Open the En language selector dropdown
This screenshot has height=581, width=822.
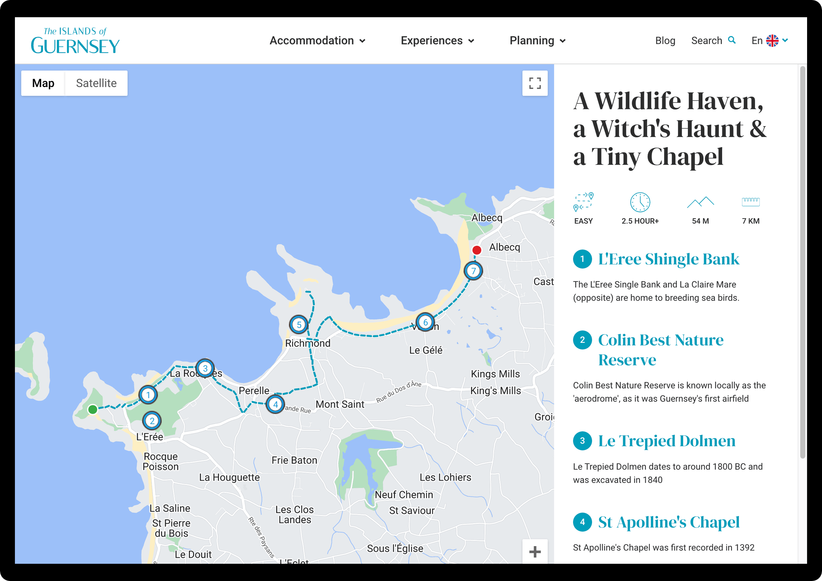(770, 40)
